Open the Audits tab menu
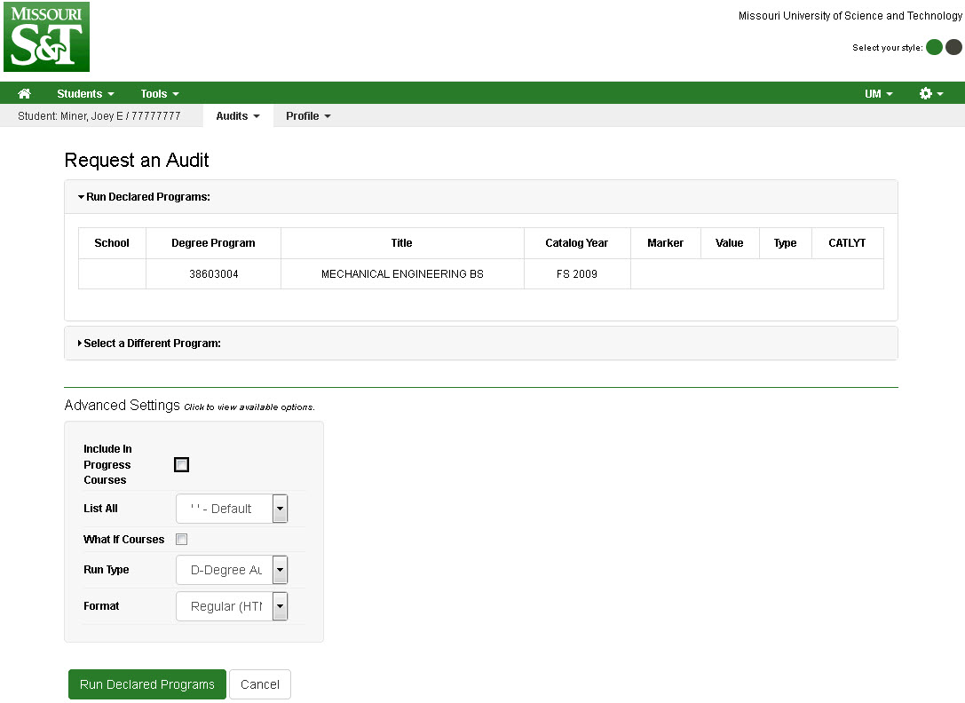The height and width of the screenshot is (703, 965). [238, 115]
